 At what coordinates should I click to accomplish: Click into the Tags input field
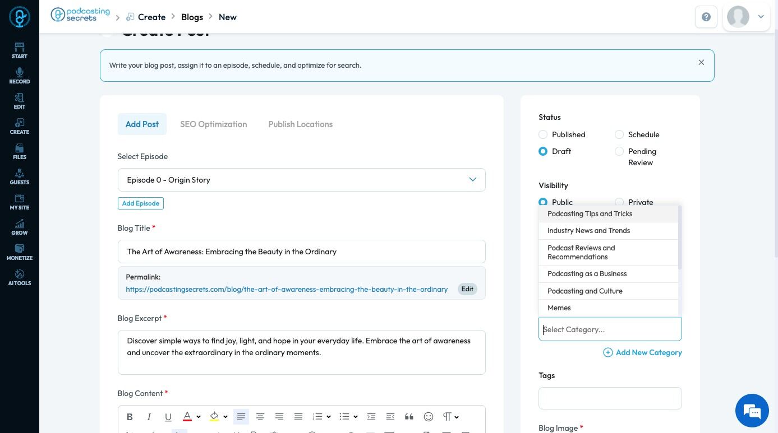tap(610, 398)
